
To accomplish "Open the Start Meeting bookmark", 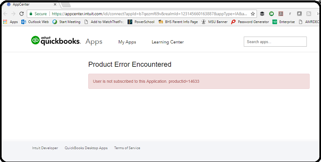I will click(x=66, y=22).
